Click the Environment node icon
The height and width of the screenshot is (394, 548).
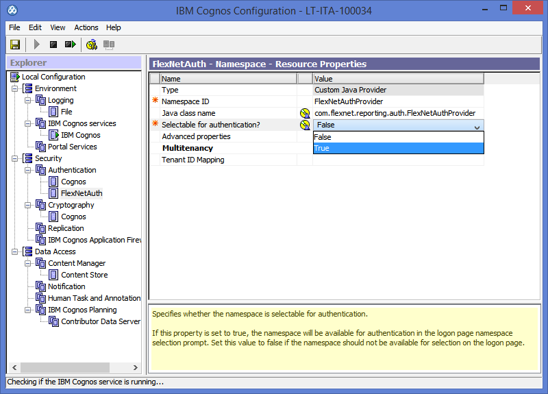coord(28,88)
